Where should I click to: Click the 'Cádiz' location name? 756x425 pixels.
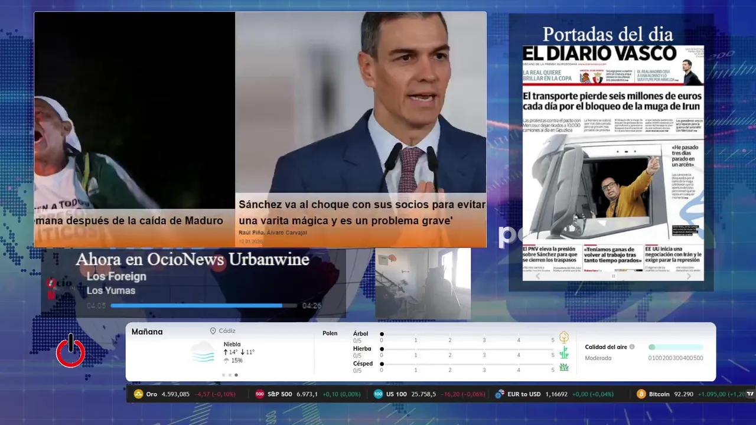[227, 331]
